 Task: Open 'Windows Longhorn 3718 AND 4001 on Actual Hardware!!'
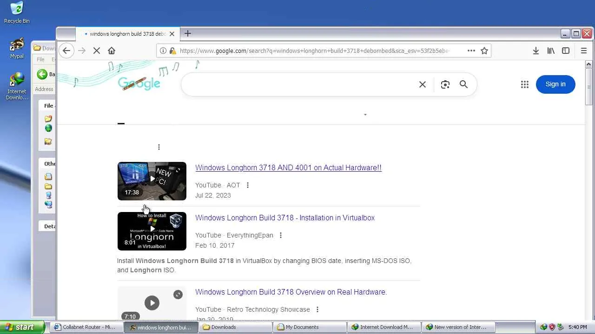288,168
